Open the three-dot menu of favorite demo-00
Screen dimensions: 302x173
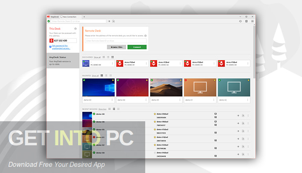click(112, 100)
